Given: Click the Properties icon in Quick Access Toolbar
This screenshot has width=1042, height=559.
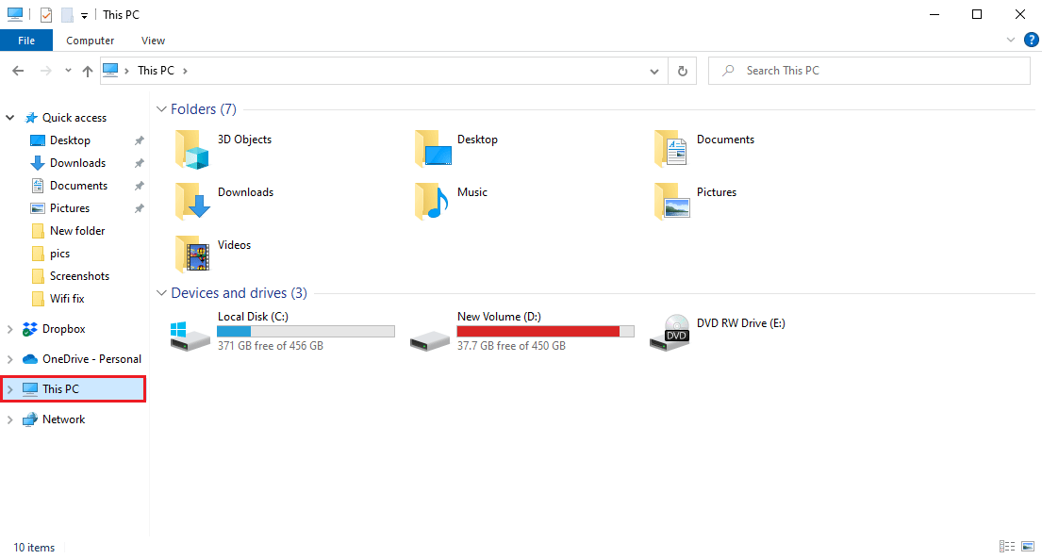Looking at the screenshot, I should (x=46, y=15).
